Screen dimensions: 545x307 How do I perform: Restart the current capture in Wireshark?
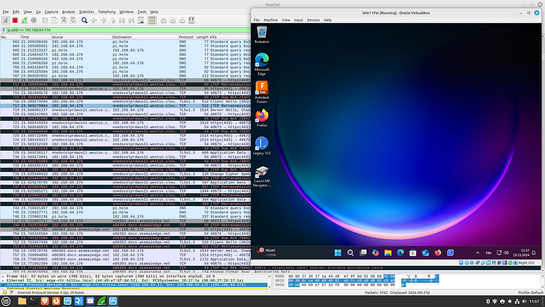(x=25, y=20)
